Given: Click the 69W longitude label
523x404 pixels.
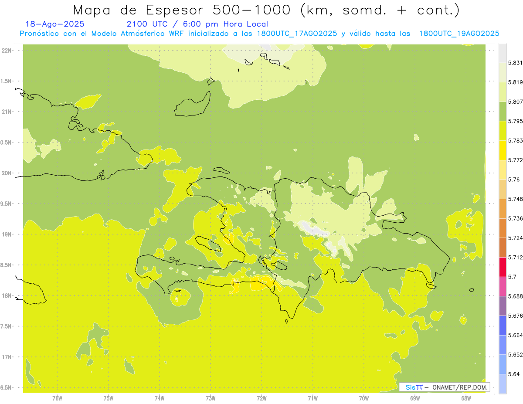Looking at the screenshot, I should click(414, 398).
